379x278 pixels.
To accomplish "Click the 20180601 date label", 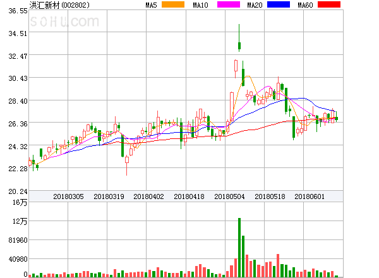I will [x=310, y=196].
